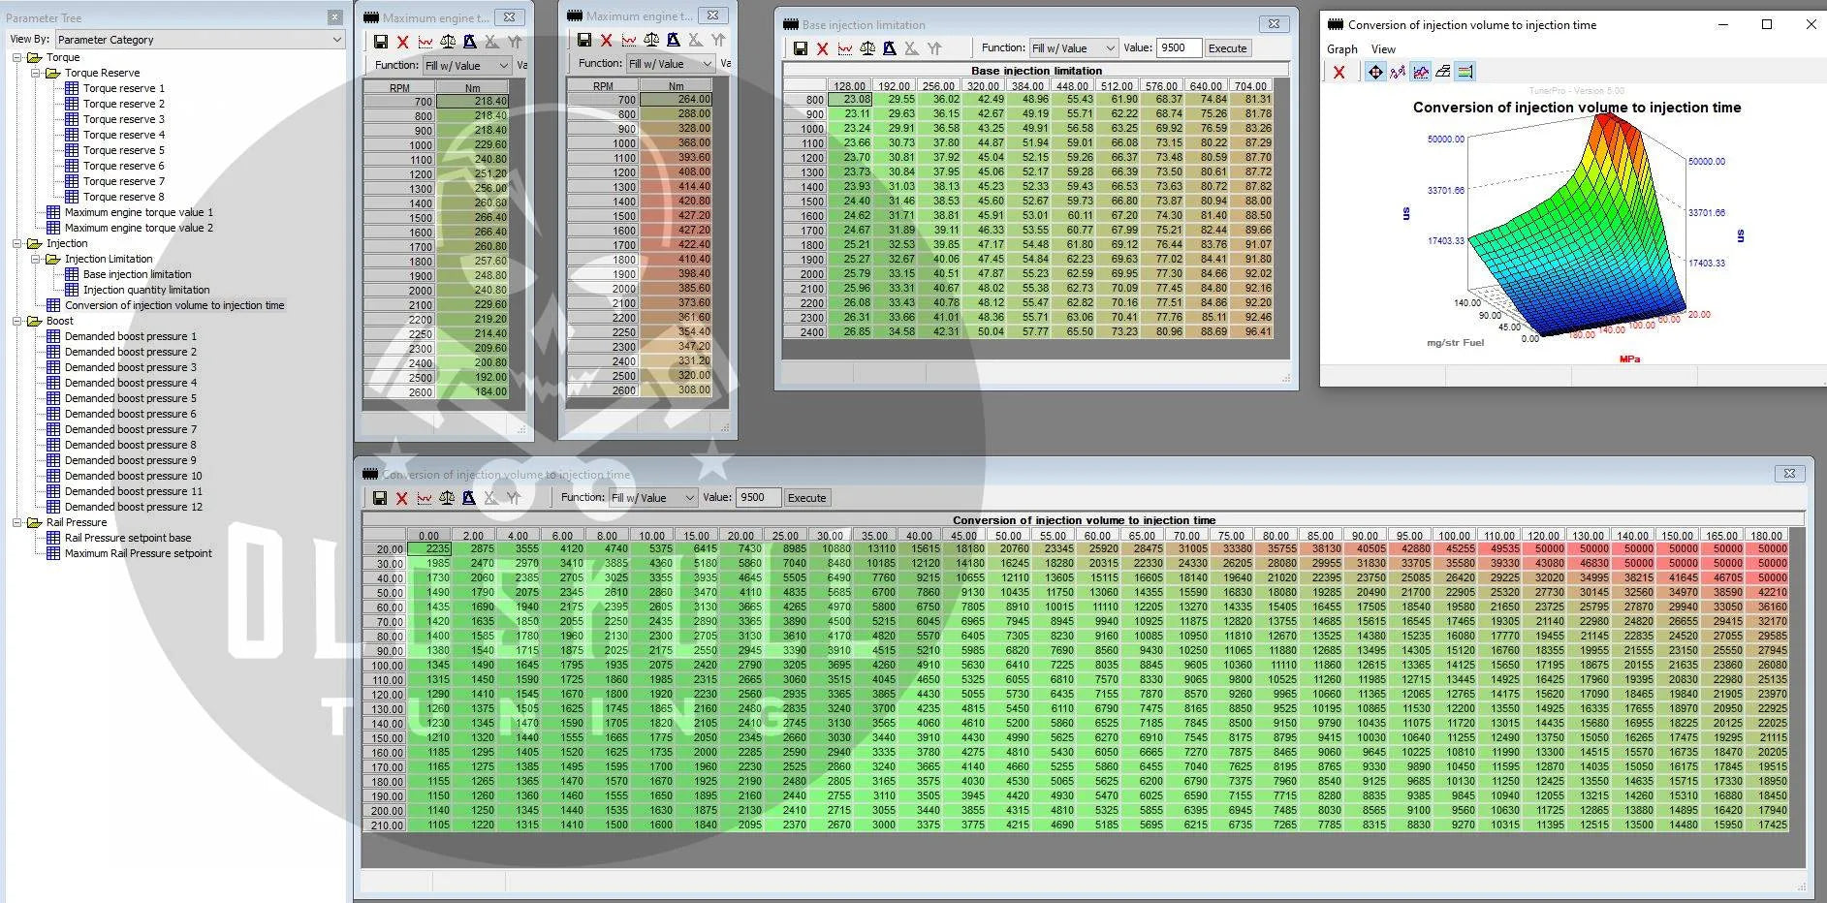Select cell 2235 in Conversion table
This screenshot has height=903, width=1827.
pos(428,548)
